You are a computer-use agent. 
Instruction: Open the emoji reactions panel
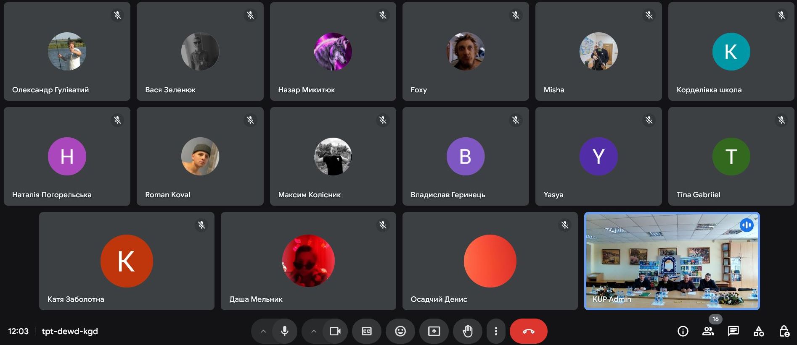coord(400,331)
